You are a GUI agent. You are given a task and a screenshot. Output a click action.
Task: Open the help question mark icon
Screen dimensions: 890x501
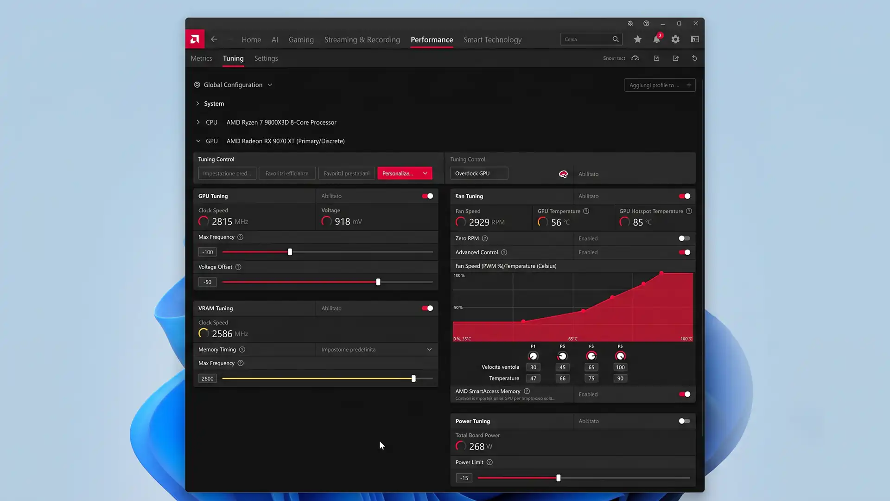646,23
